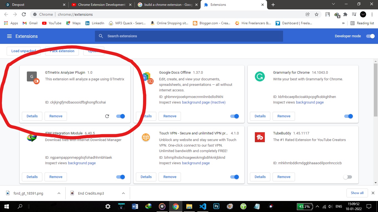This screenshot has width=378, height=212.
Task: Open the Gmail bookmark
Action: [x=30, y=23]
